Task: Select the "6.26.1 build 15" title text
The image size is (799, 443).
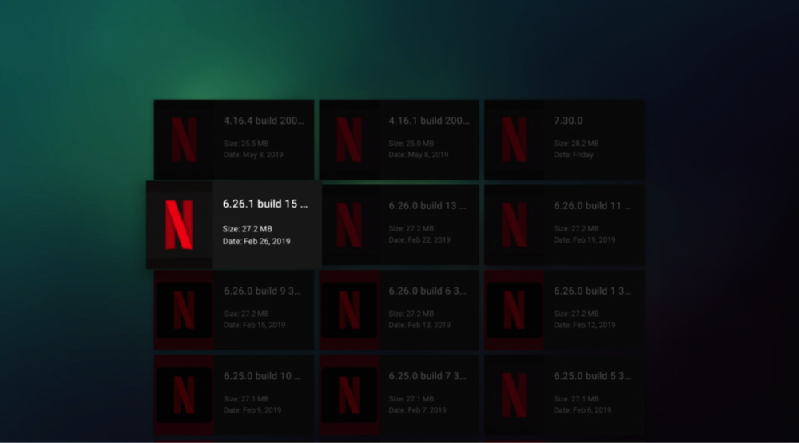Action: click(264, 204)
